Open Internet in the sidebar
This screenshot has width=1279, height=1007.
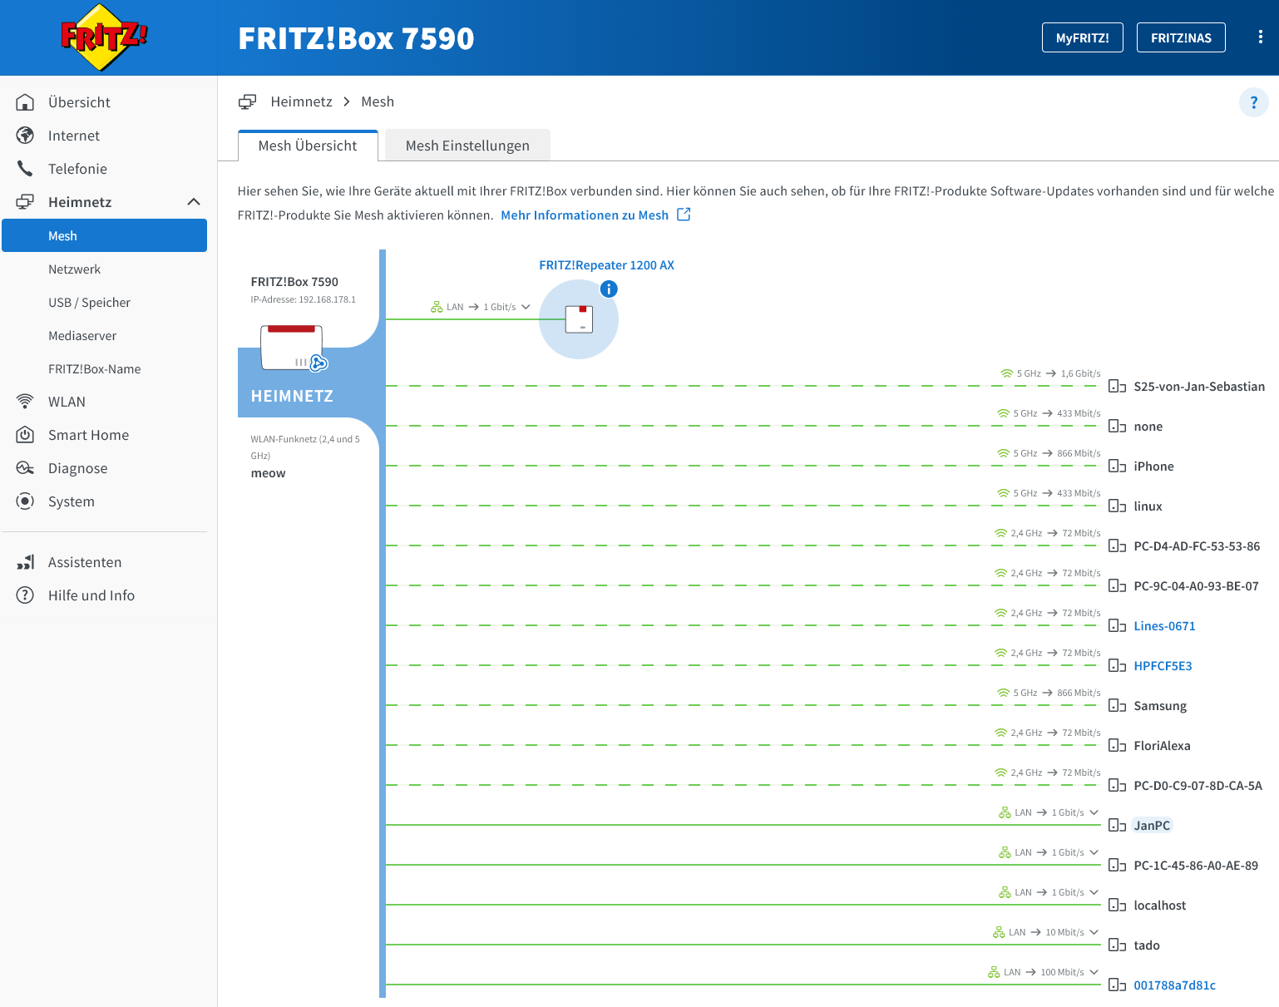104,136
